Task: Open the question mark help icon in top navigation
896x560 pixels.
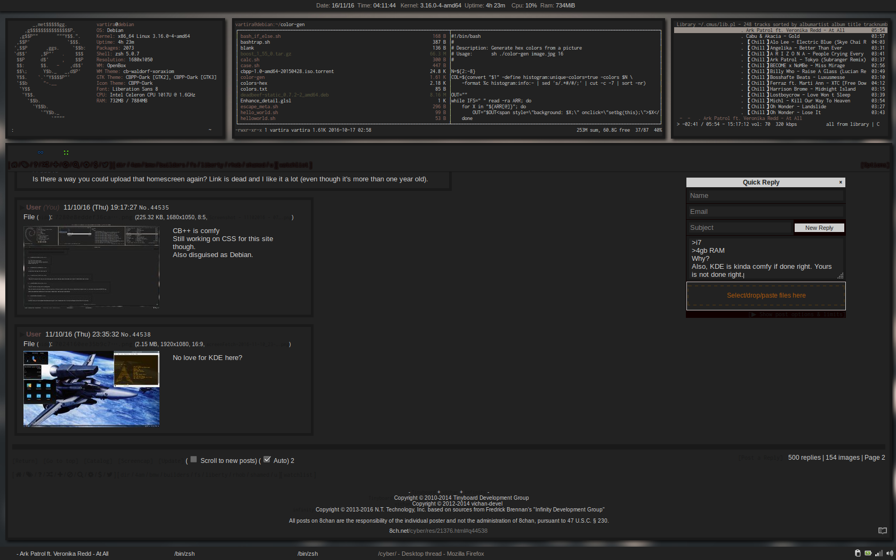Action: 35,165
